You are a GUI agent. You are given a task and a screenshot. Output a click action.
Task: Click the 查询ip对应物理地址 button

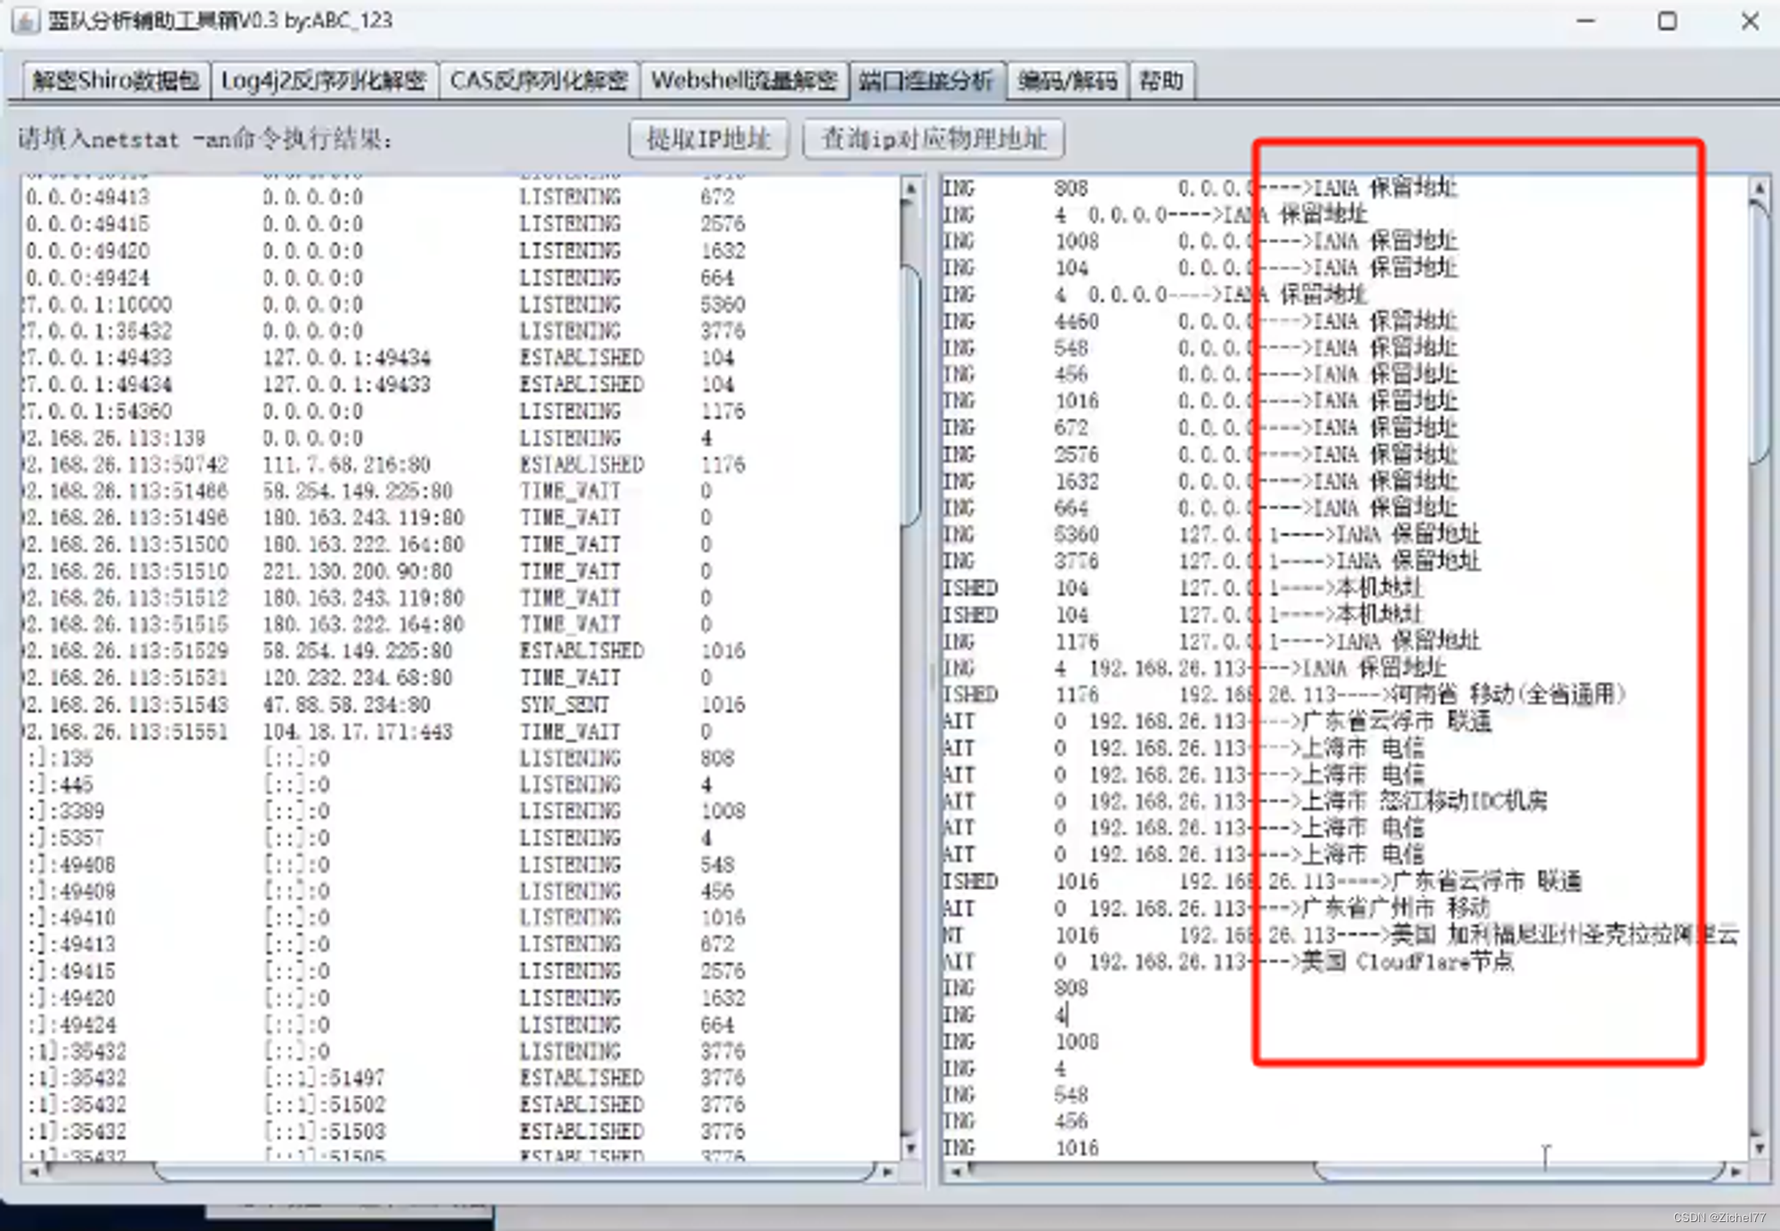933,139
